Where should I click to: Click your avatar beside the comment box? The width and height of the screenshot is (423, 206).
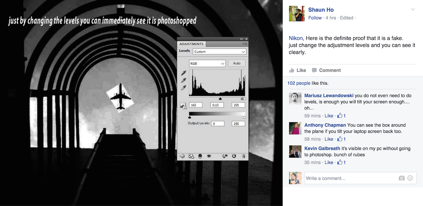(x=295, y=178)
